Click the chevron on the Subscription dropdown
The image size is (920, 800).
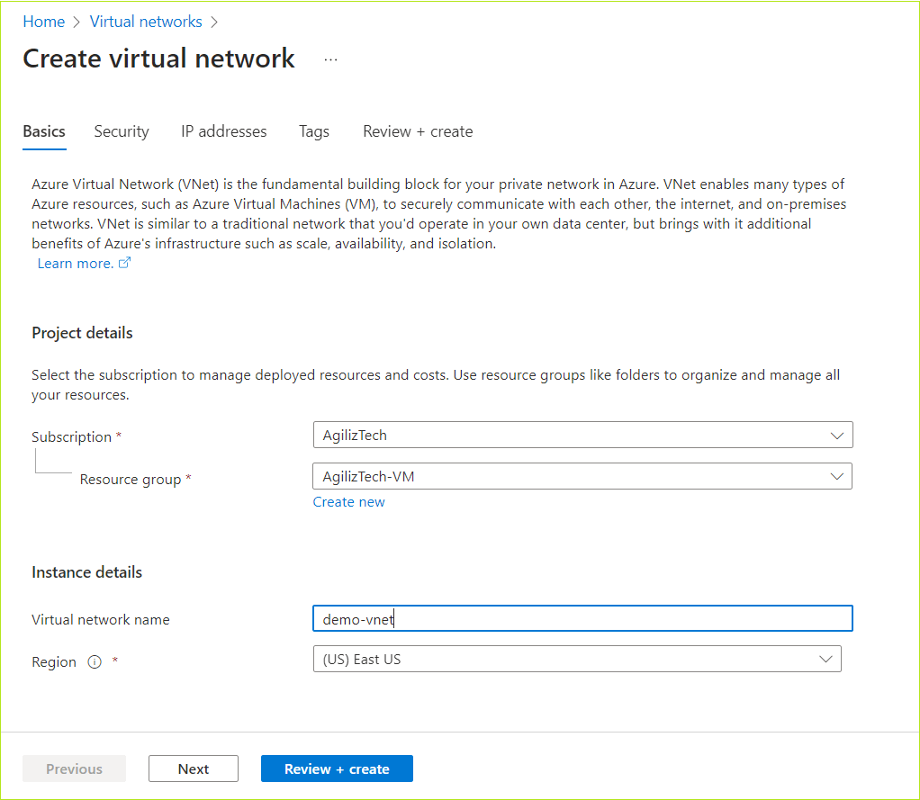coord(836,434)
